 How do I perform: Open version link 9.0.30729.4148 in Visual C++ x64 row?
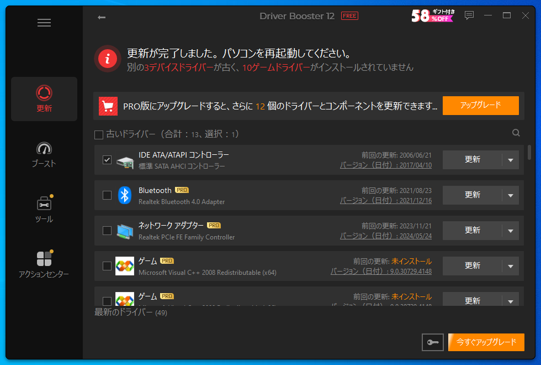coord(381,272)
